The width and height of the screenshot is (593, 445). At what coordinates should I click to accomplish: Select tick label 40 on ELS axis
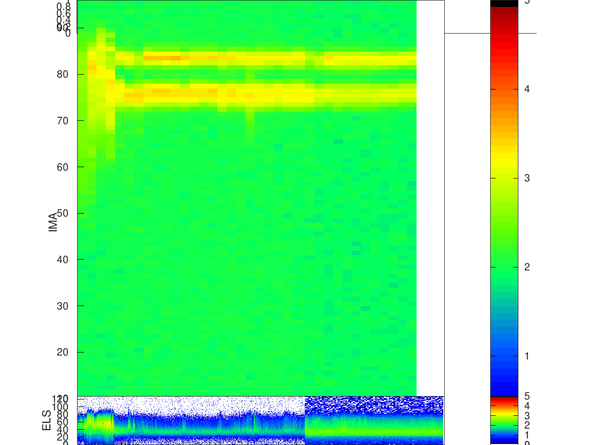click(x=62, y=429)
